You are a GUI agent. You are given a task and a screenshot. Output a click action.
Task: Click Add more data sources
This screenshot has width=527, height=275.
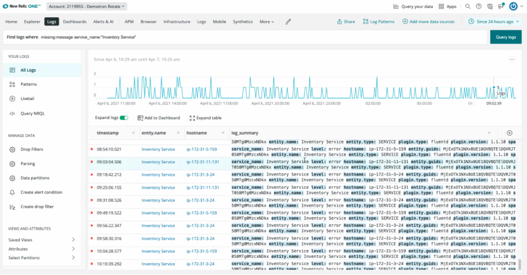pyautogui.click(x=428, y=22)
